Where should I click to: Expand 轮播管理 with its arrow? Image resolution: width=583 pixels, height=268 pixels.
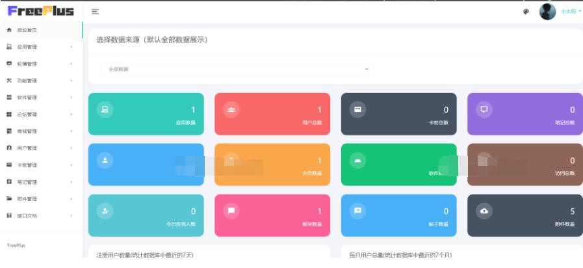coord(71,64)
